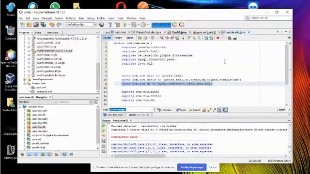
Task: Click the New Project toolbar icon
Action: 29,25
